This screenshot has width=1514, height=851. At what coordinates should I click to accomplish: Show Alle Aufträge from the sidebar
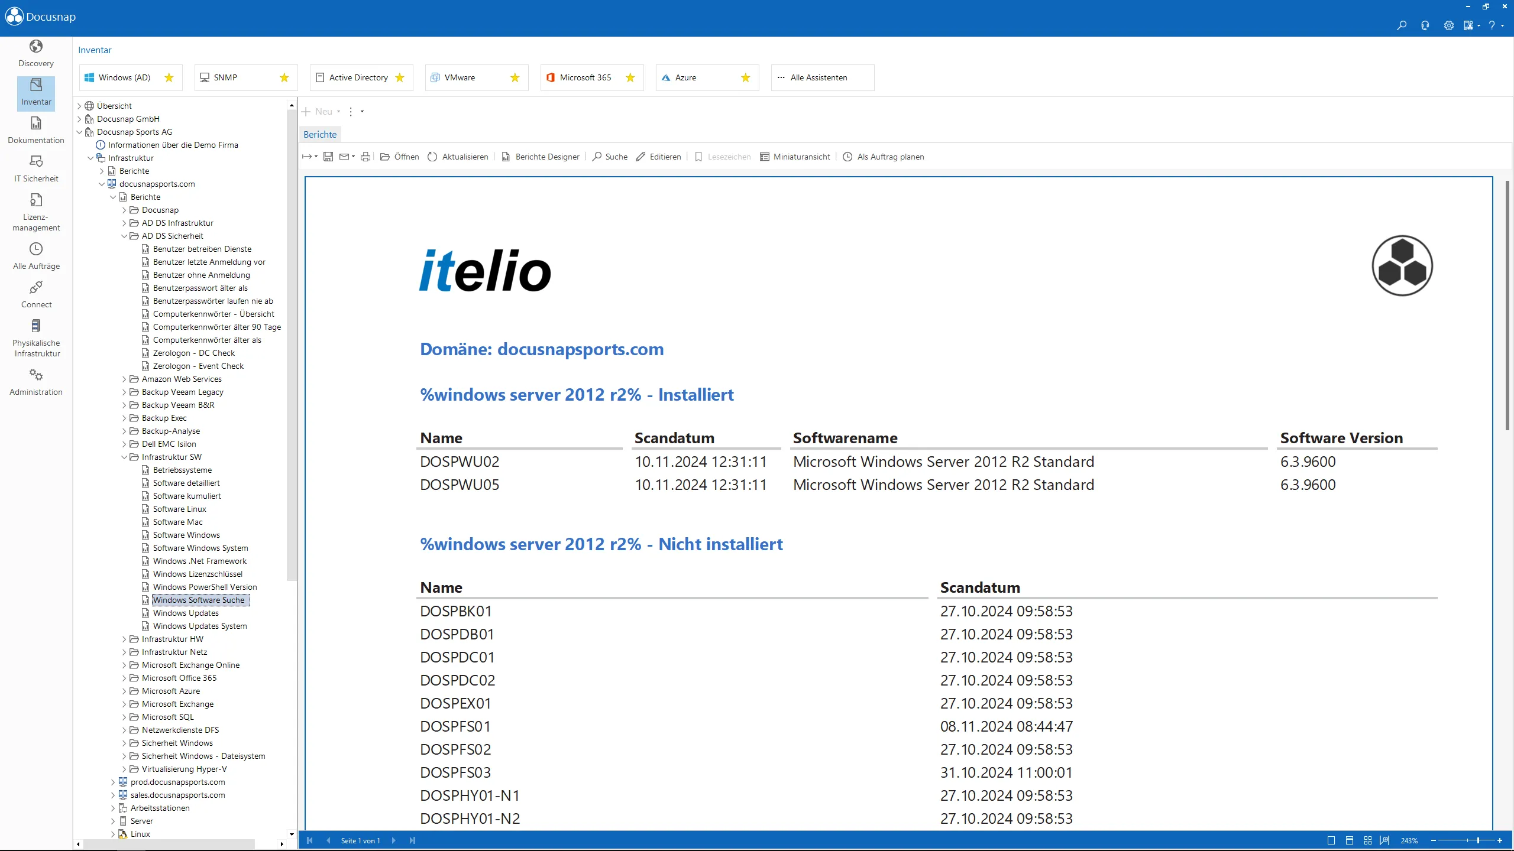point(36,256)
